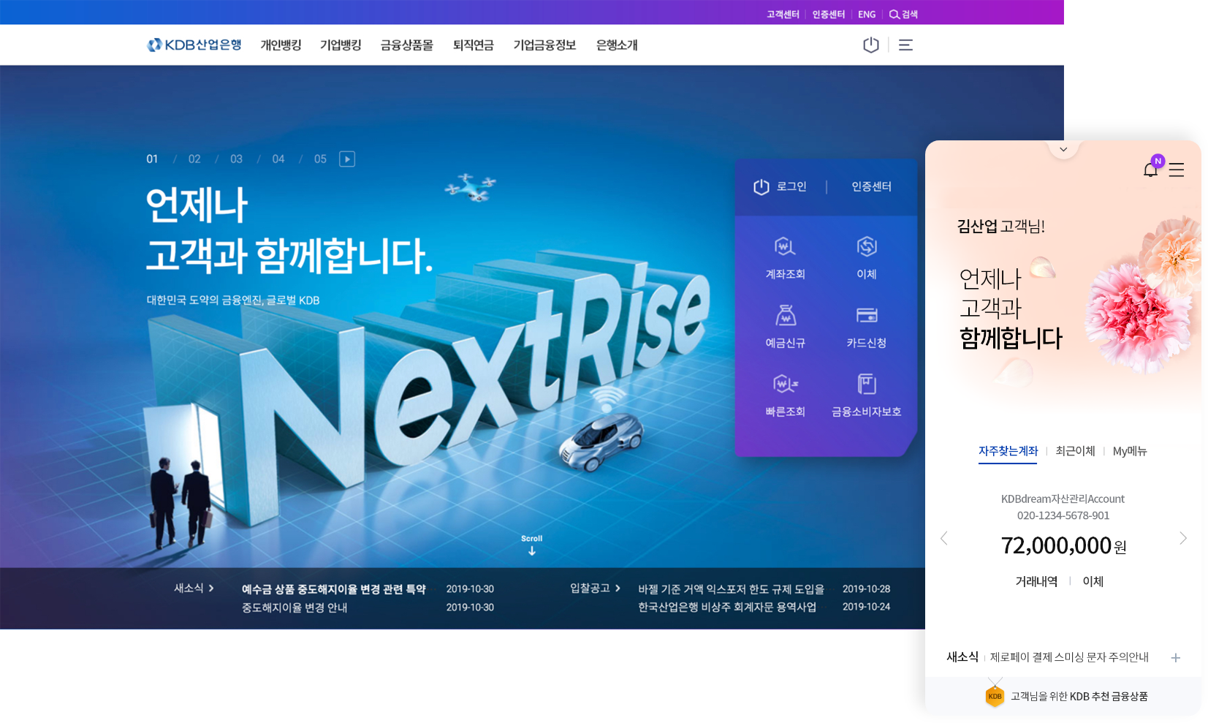Jump to banner slide 03
The height and width of the screenshot is (723, 1208).
coord(236,159)
